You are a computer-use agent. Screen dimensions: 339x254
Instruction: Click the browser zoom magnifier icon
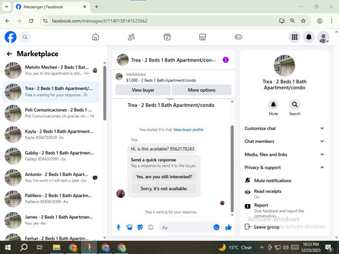(x=292, y=21)
